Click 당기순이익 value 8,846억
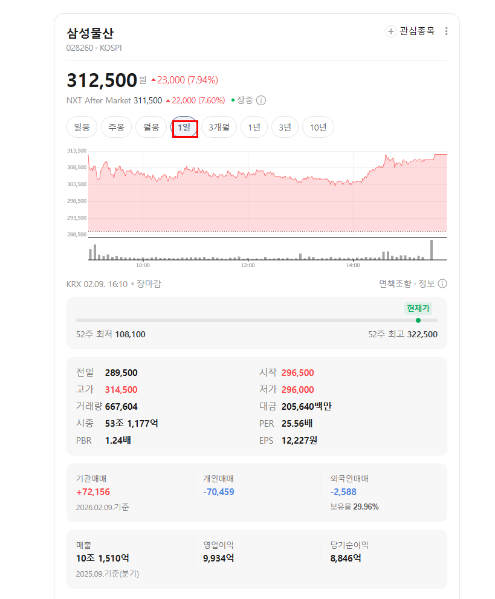 click(346, 559)
